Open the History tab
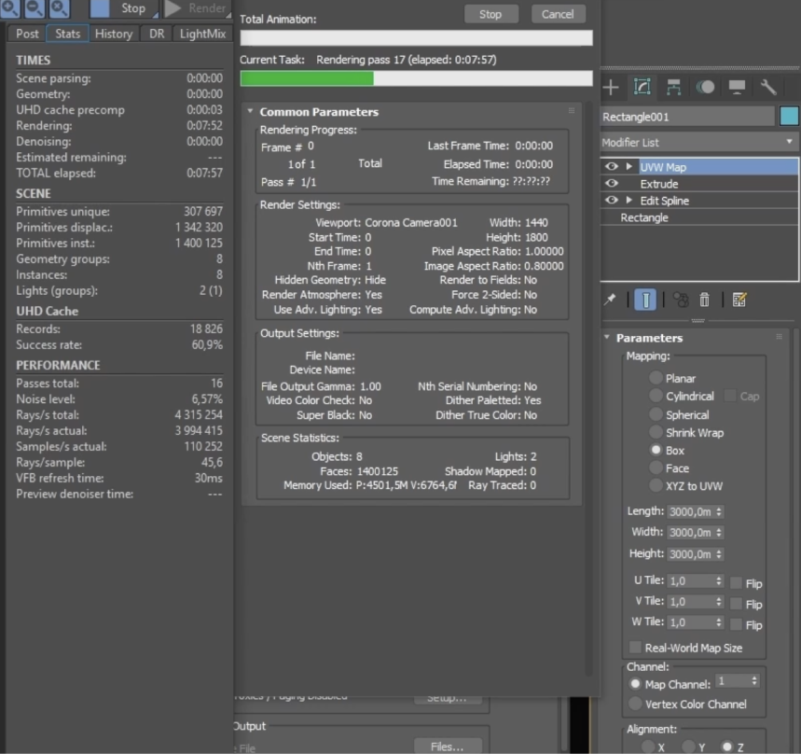This screenshot has height=754, width=801. 114,34
